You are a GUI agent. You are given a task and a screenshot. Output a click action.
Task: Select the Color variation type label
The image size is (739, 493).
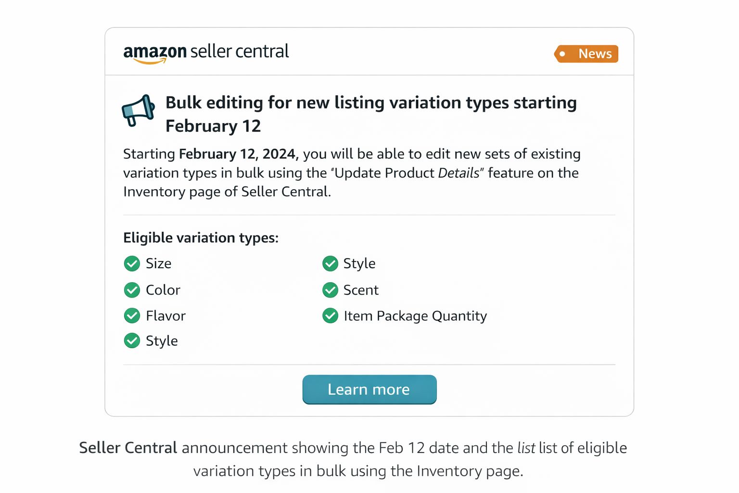pos(163,290)
